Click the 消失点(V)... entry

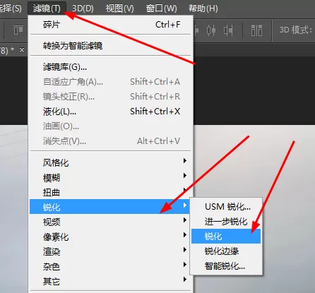(111, 141)
